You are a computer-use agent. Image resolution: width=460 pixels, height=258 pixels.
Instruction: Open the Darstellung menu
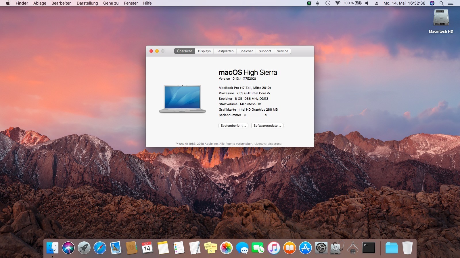coord(87,3)
